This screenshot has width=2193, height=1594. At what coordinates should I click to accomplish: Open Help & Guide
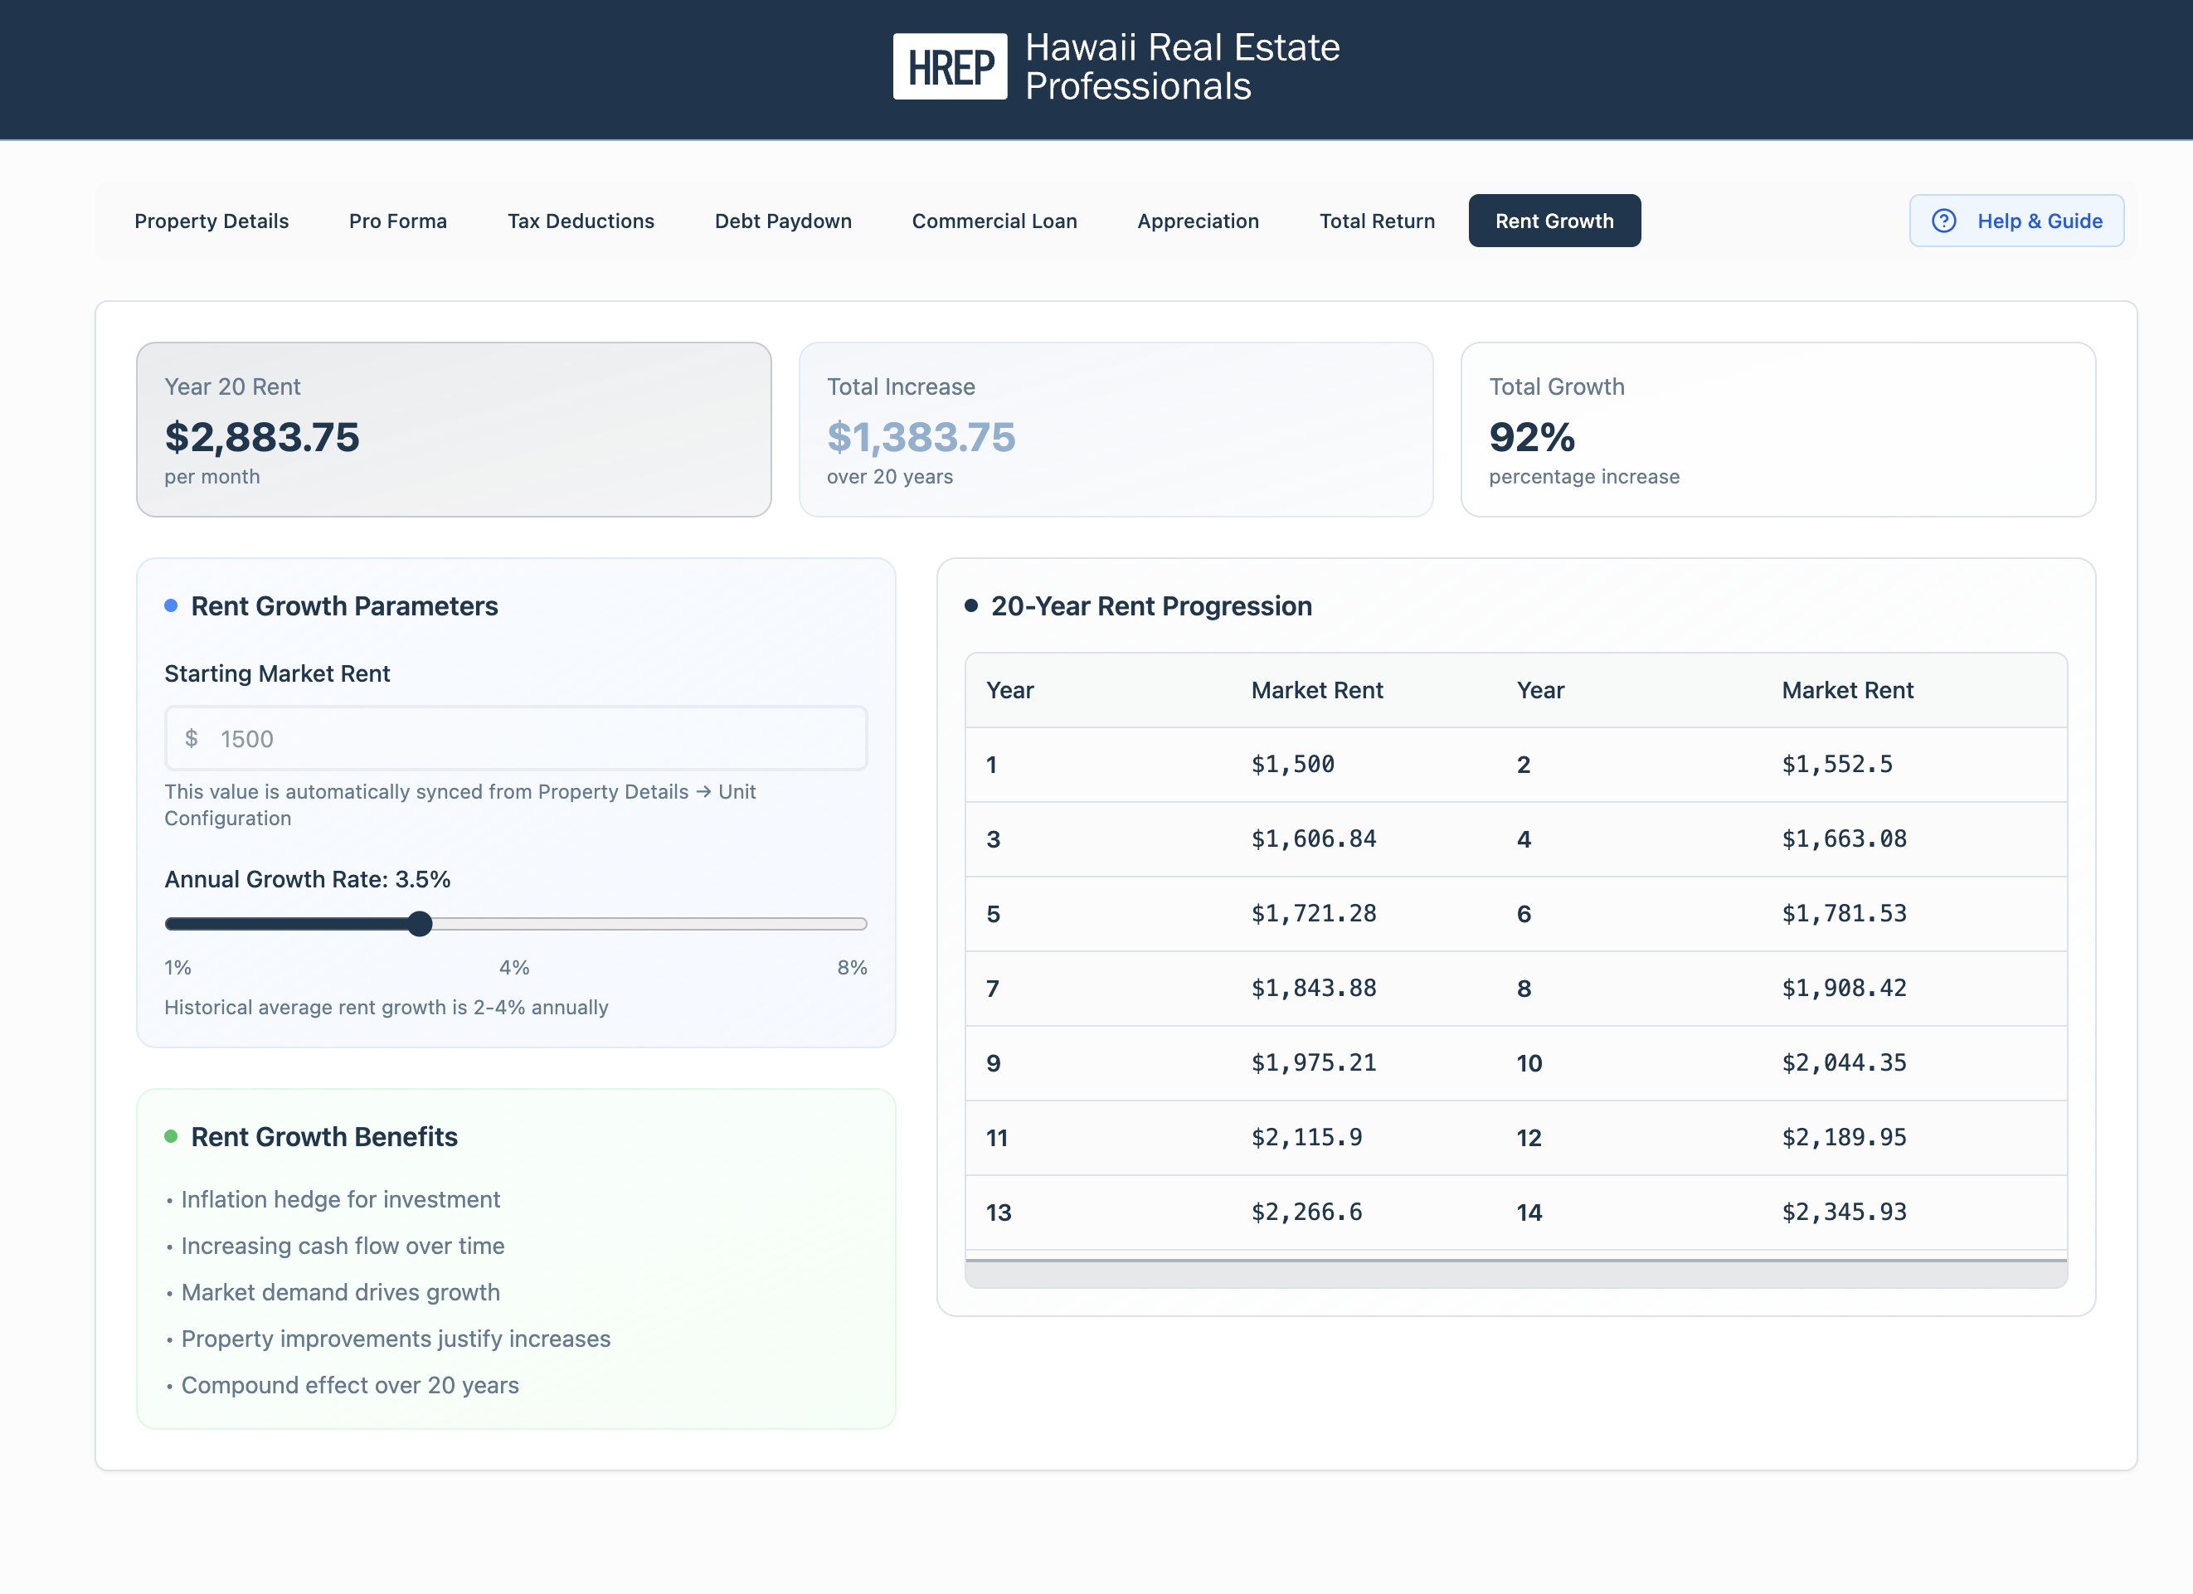point(2016,221)
